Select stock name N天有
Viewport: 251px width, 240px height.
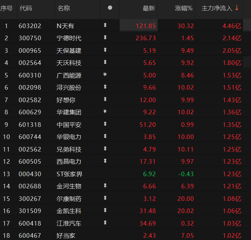click(65, 26)
